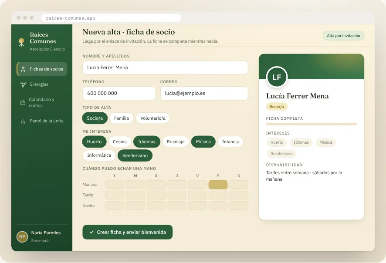Image resolution: width=386 pixels, height=263 pixels.
Task: Enable the Informática interest chip
Action: [x=99, y=155]
